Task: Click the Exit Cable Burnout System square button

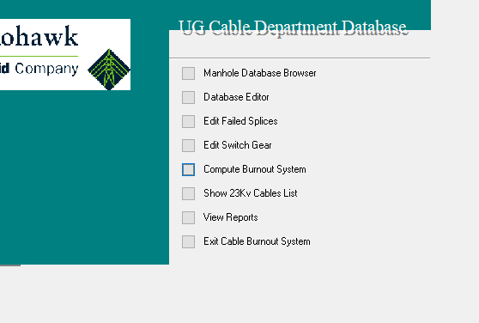Action: pos(188,241)
